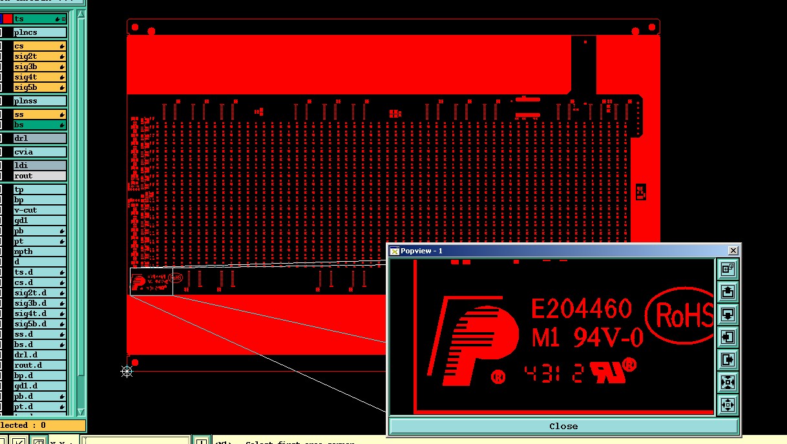Select the sig2t.d layer row
The width and height of the screenshot is (787, 444).
(x=40, y=293)
